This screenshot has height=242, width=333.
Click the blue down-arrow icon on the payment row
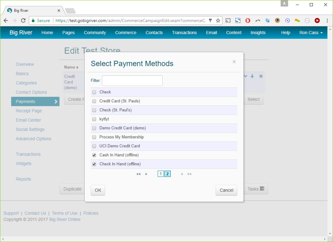tap(252, 76)
